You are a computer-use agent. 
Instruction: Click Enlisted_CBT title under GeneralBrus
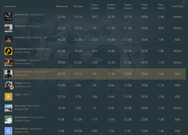(21, 132)
